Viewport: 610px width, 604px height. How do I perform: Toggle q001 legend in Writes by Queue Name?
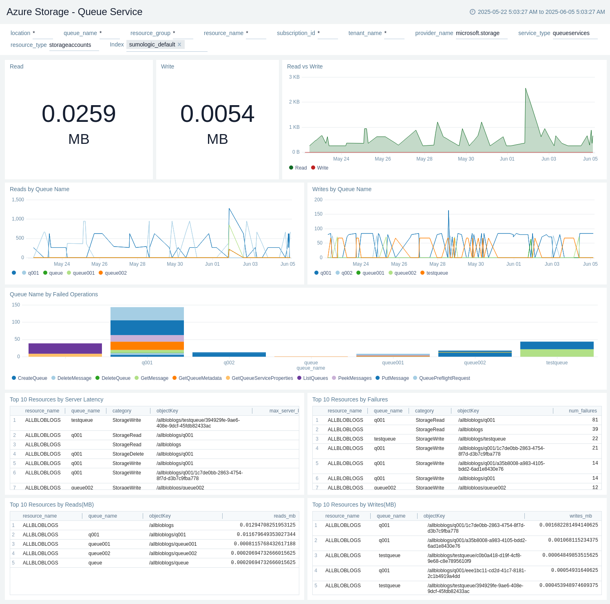coord(323,273)
